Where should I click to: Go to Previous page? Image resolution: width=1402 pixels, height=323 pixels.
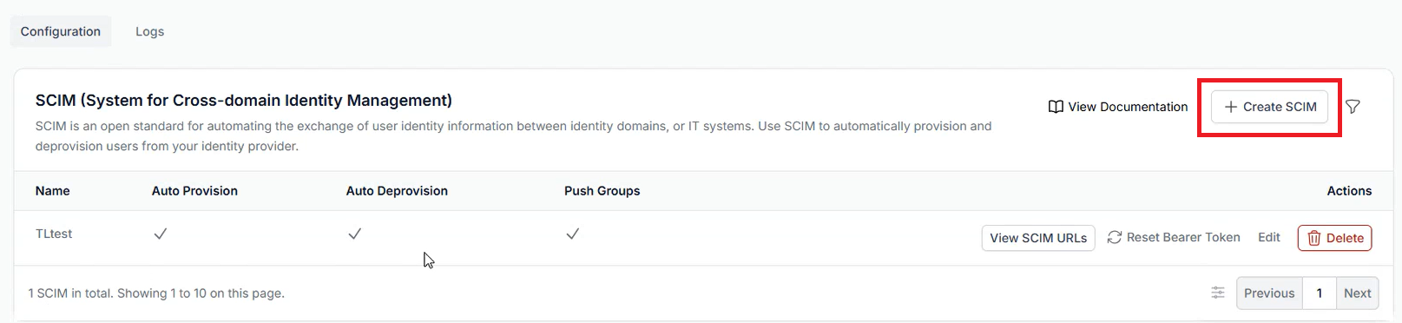1269,293
